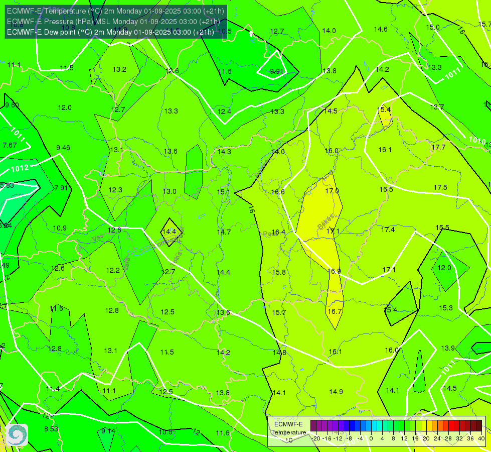Click the 9.60 temperature value
The image size is (491, 452).
[x=12, y=105]
